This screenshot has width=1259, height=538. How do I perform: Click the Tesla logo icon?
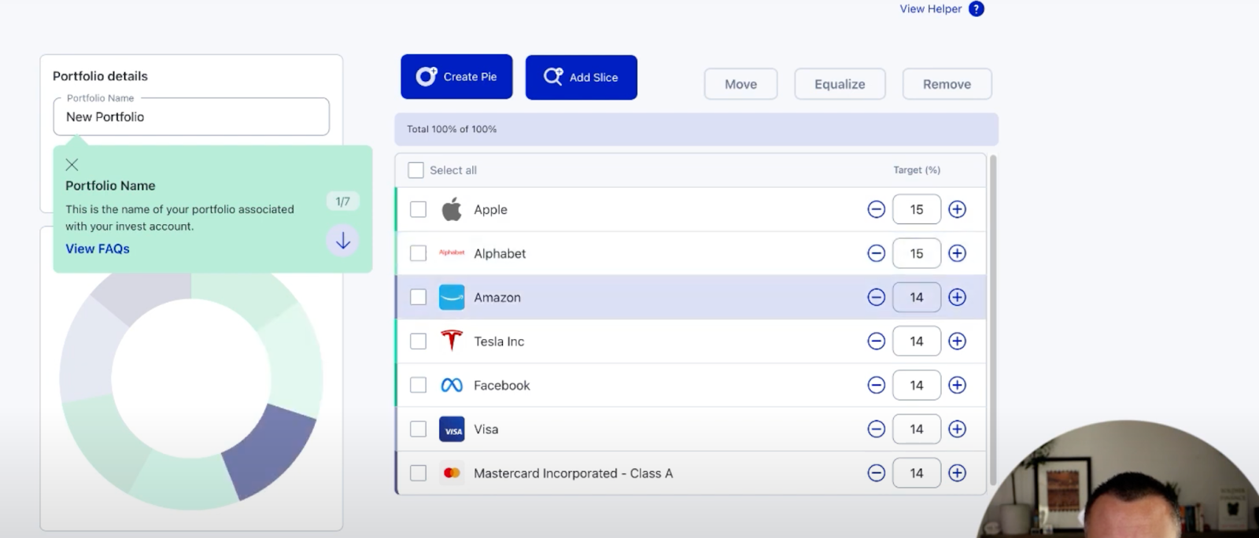(452, 341)
